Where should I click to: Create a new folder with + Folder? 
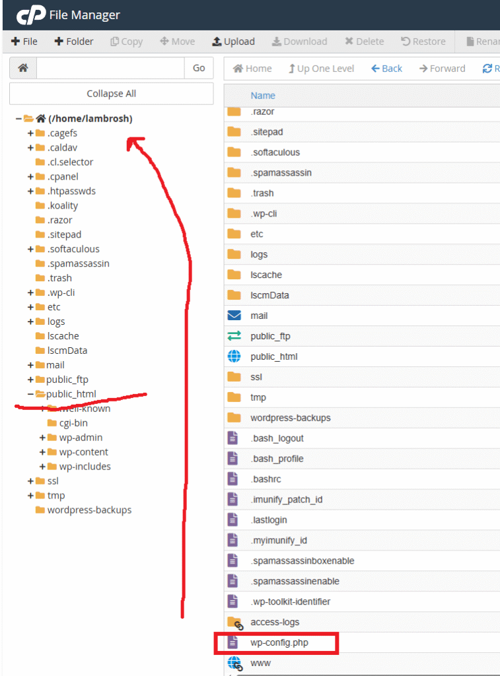73,41
